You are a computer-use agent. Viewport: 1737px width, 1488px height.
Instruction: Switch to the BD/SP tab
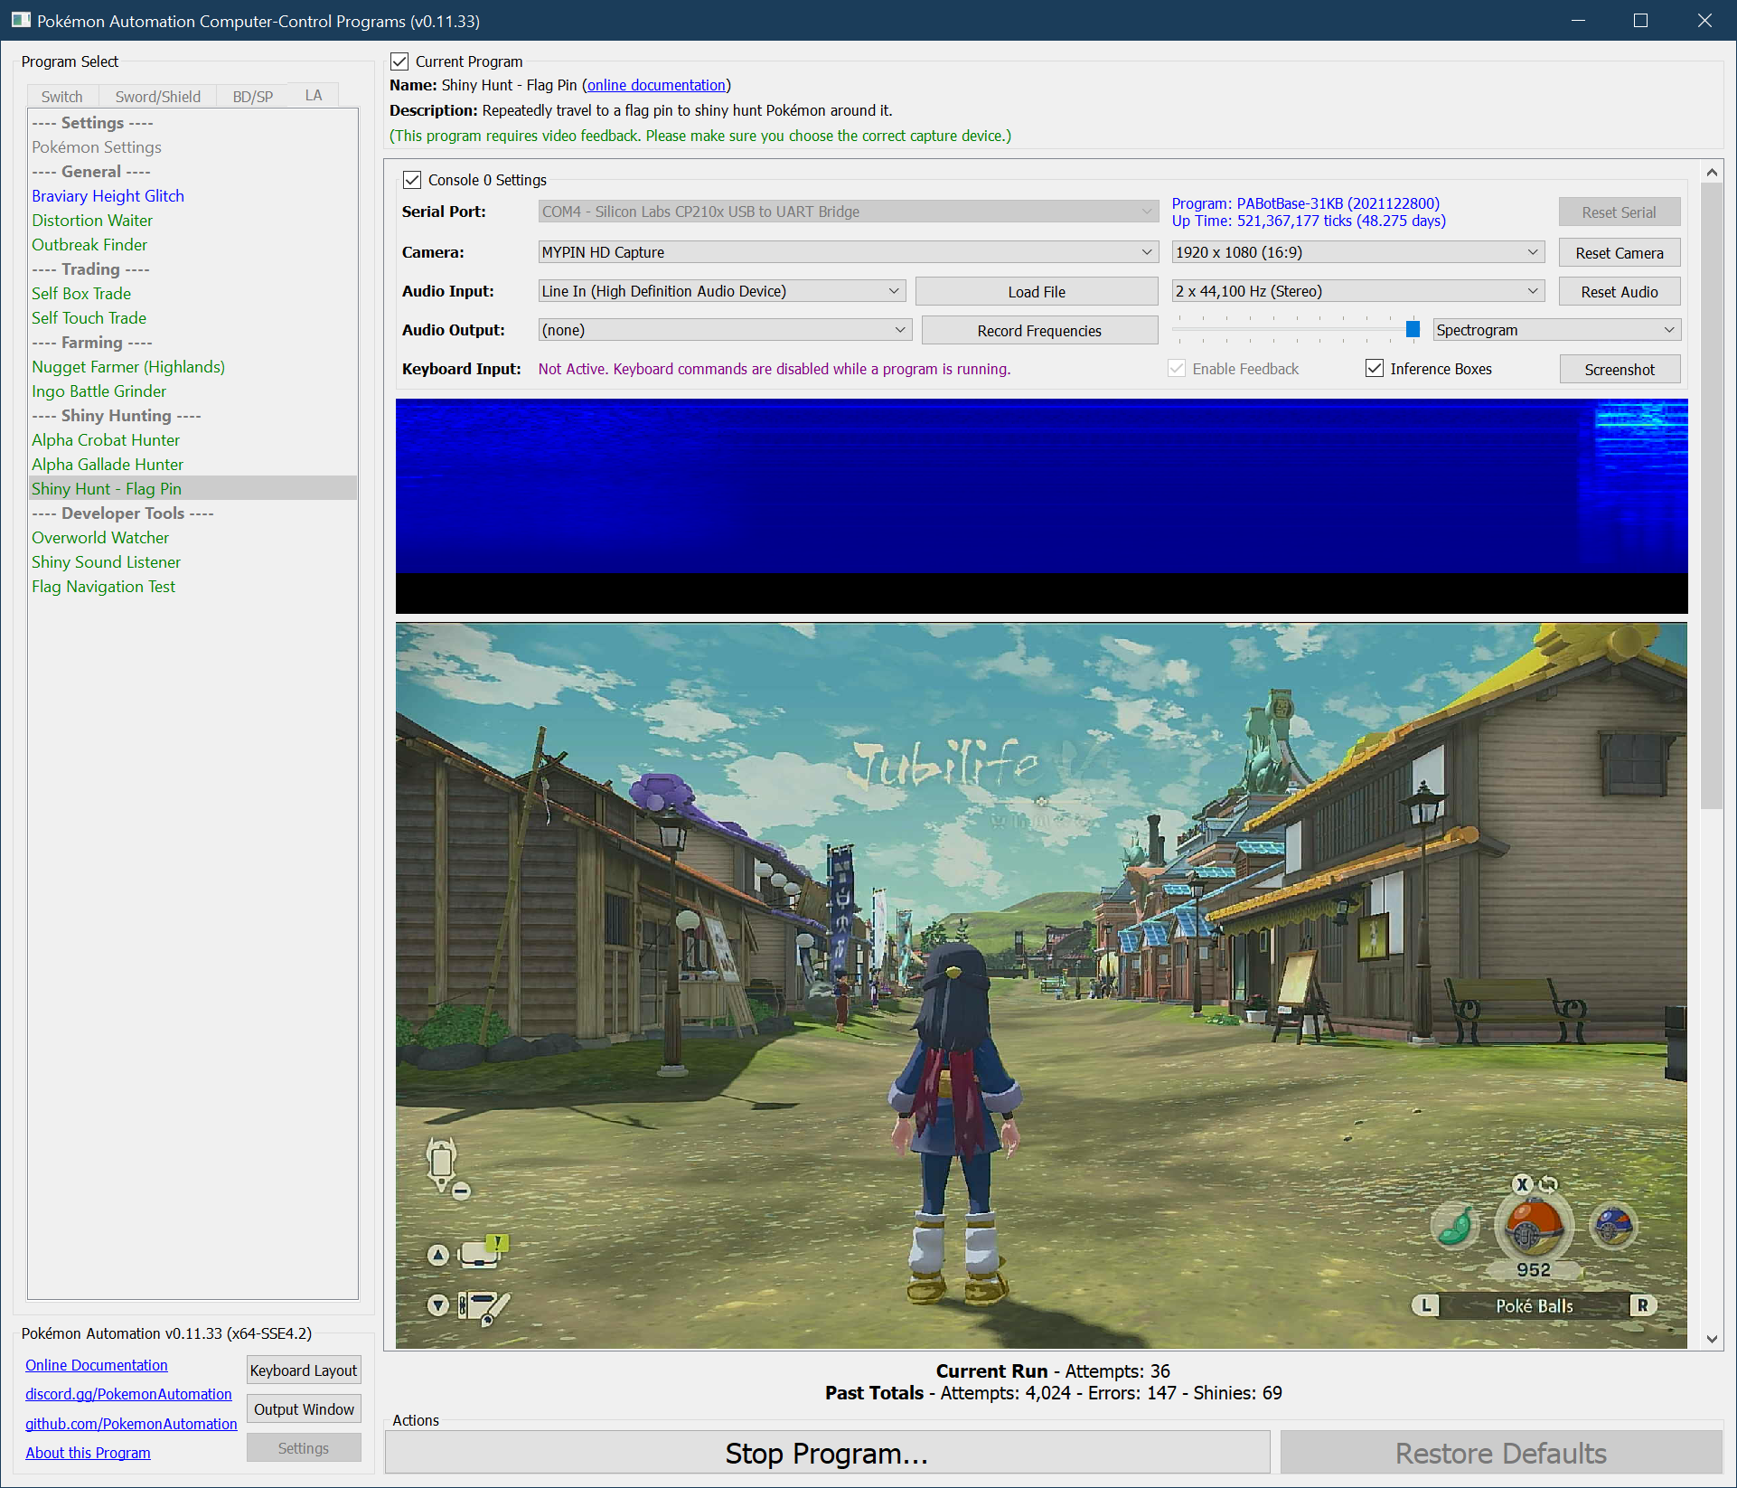(252, 96)
